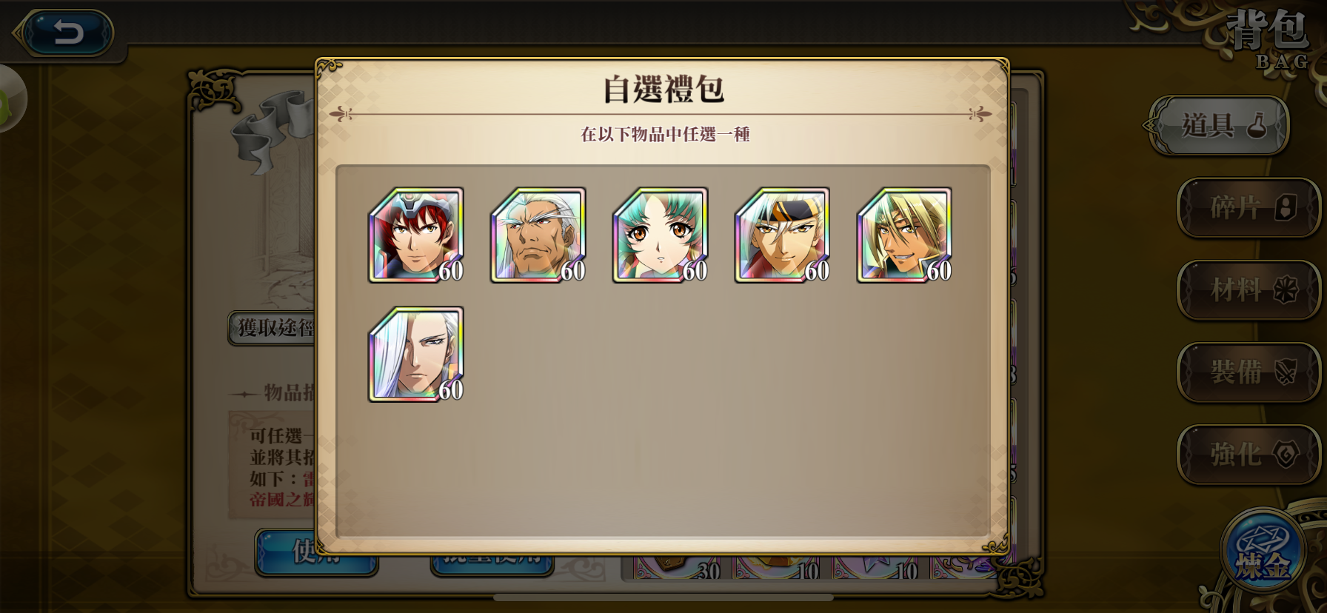Click the 獲取途徑 obtain-route button
The image size is (1327, 613).
[271, 328]
